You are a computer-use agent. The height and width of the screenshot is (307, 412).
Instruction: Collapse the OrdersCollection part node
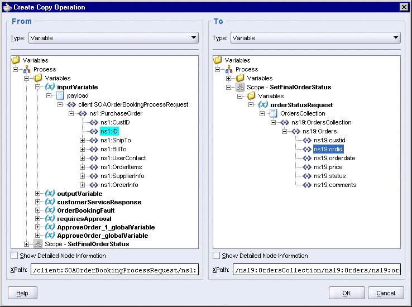click(262, 113)
